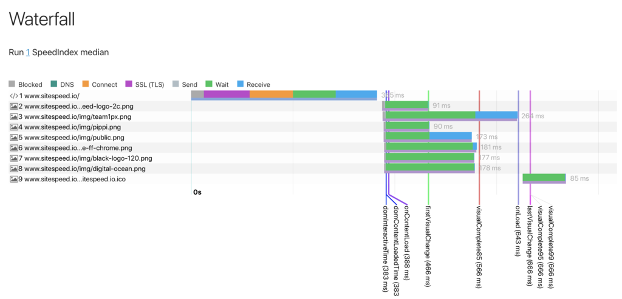Image resolution: width=622 pixels, height=299 pixels.
Task: Click the Connect legend orange swatch
Action: [85, 84]
